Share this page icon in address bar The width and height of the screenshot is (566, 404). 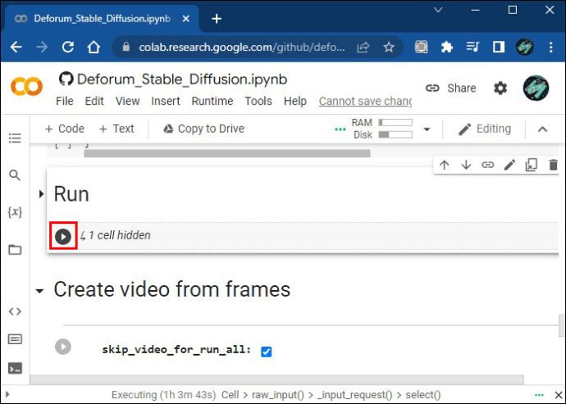(363, 48)
